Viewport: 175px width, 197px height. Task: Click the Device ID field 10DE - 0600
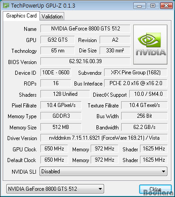pyautogui.click(x=56, y=73)
